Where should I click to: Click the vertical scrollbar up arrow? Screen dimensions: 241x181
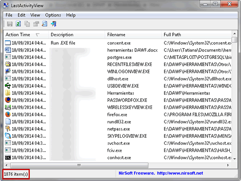tap(235, 33)
